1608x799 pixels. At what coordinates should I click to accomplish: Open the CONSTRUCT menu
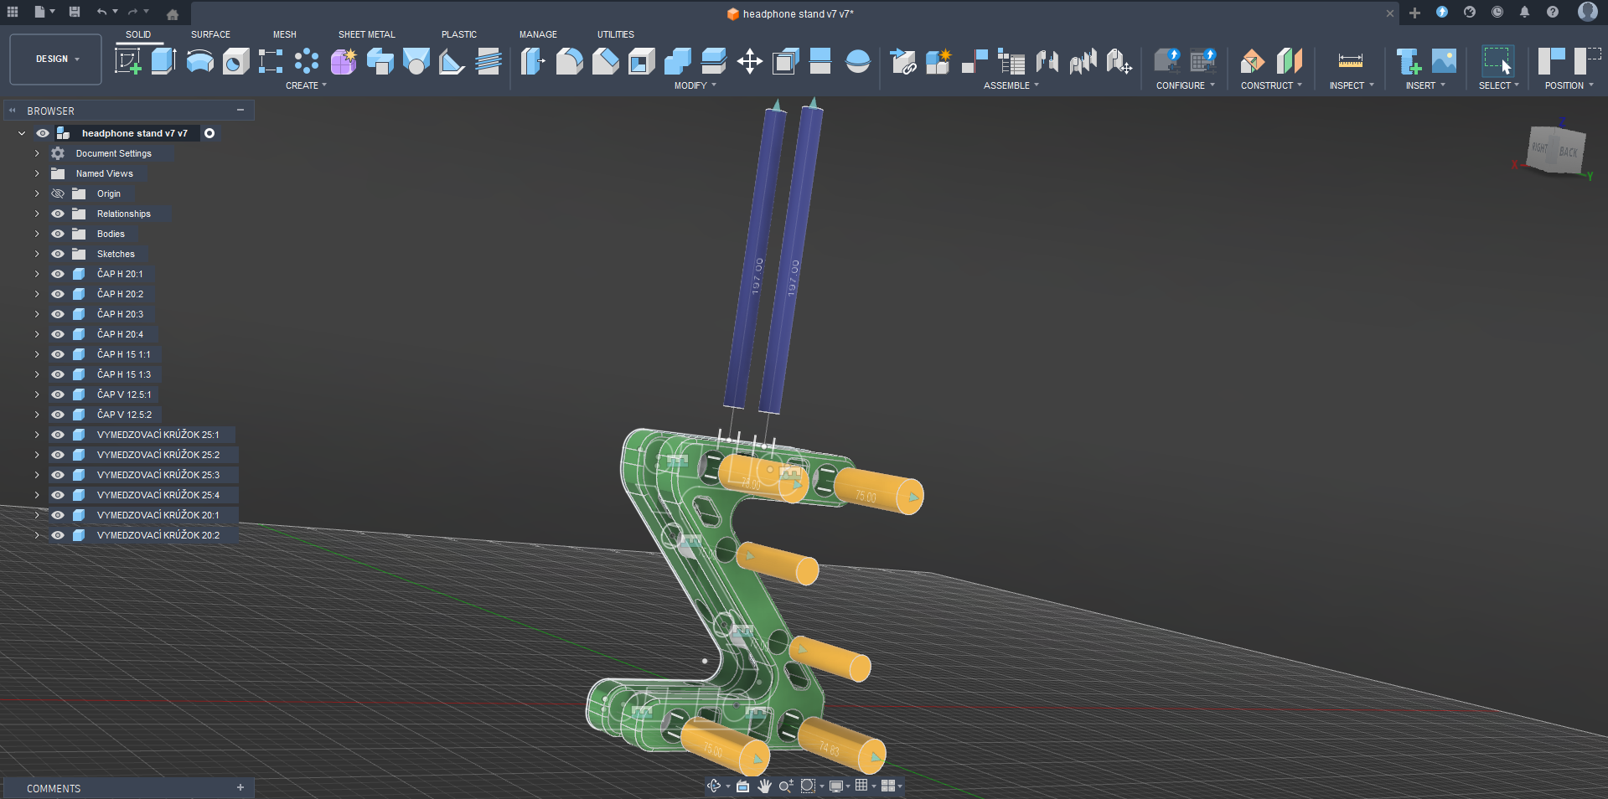point(1270,85)
